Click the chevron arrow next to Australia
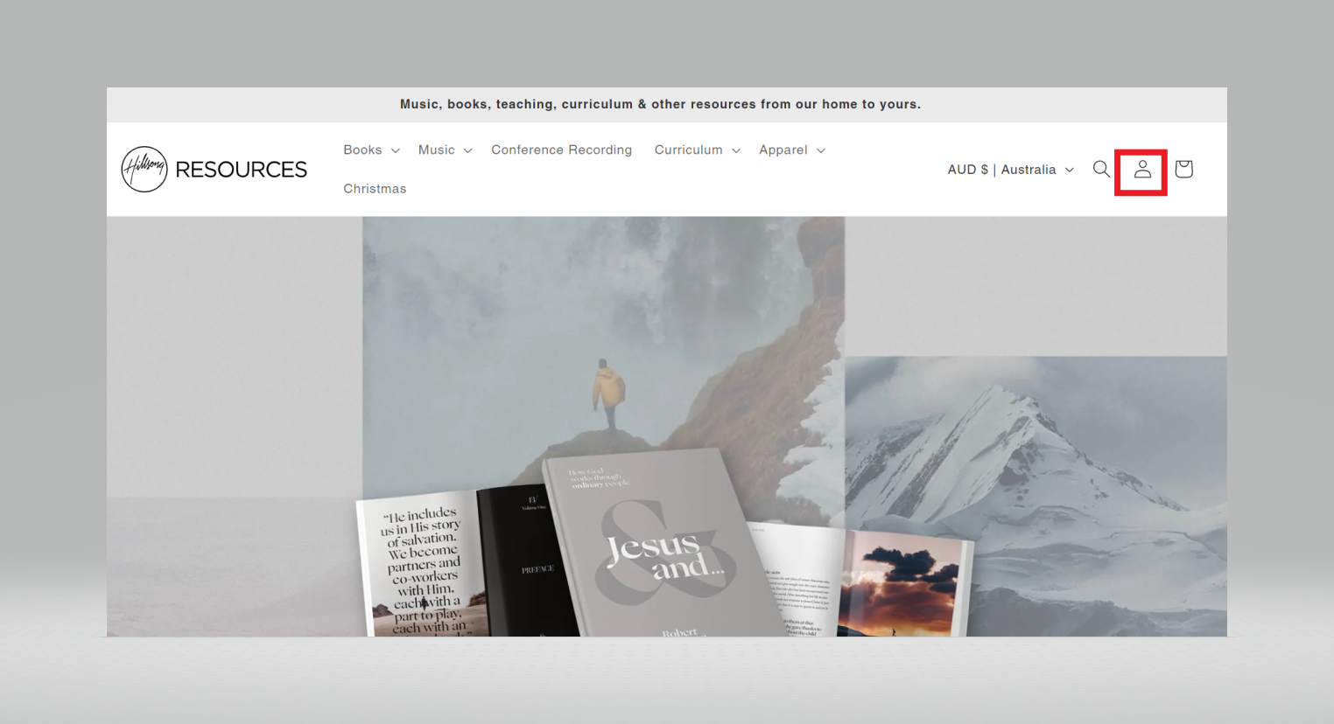1334x724 pixels. coord(1069,170)
